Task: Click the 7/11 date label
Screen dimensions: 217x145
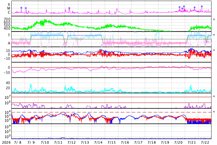Action: (x=58, y=143)
